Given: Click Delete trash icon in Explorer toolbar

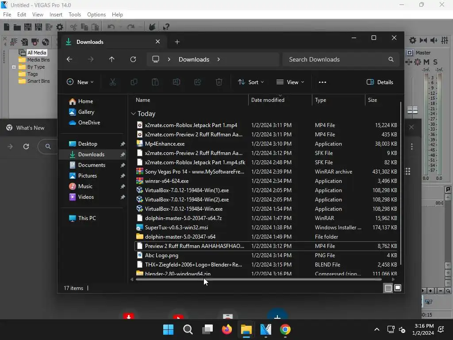Looking at the screenshot, I should 219,82.
